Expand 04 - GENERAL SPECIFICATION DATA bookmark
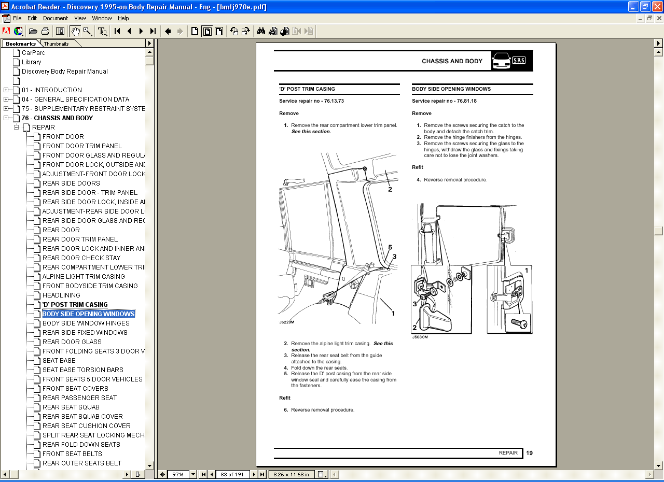Screen dimensions: 664x482 point(6,100)
